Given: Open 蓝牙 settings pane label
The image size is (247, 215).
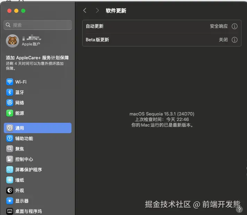Looking at the screenshot, I should pos(19,92).
